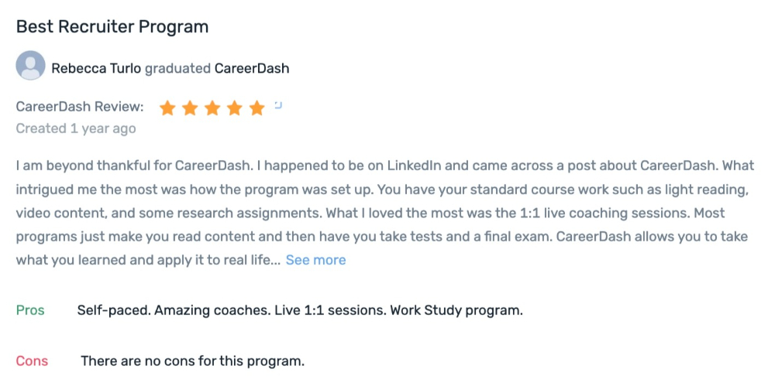Click the fifth orange rating star
775x386 pixels.
257,108
